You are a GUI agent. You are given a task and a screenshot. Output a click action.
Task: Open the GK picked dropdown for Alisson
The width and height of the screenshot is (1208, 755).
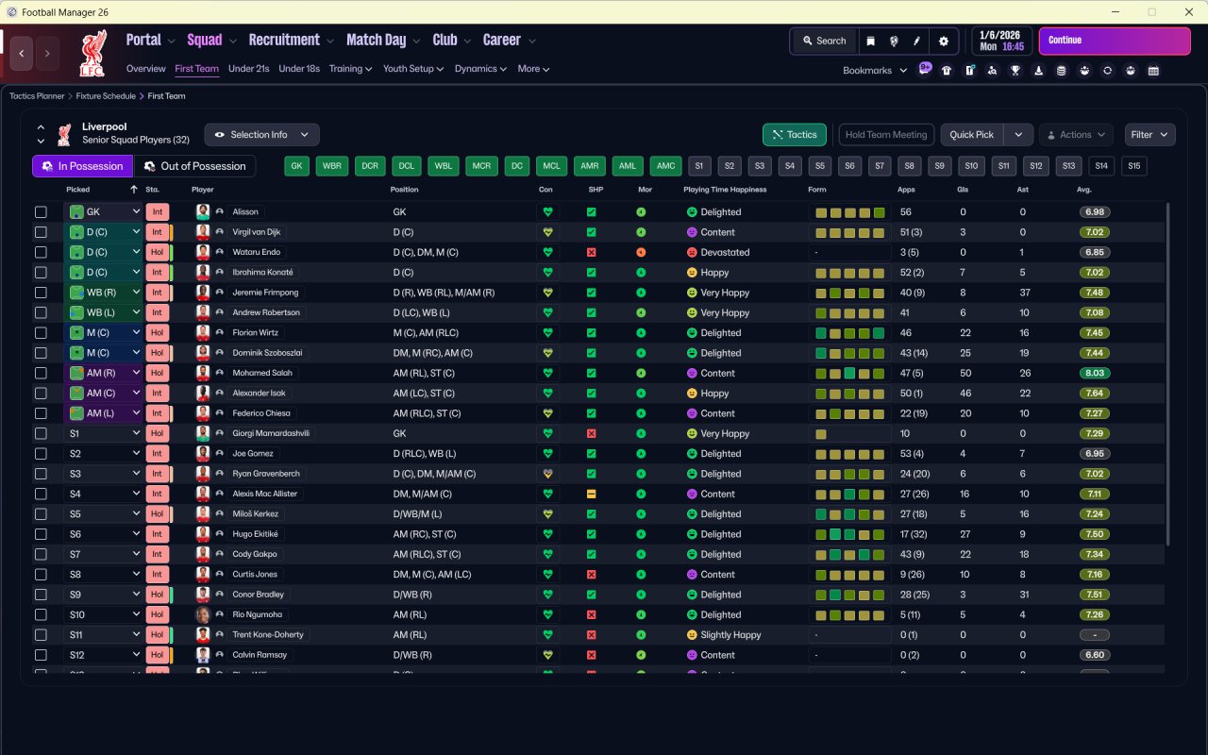click(105, 212)
